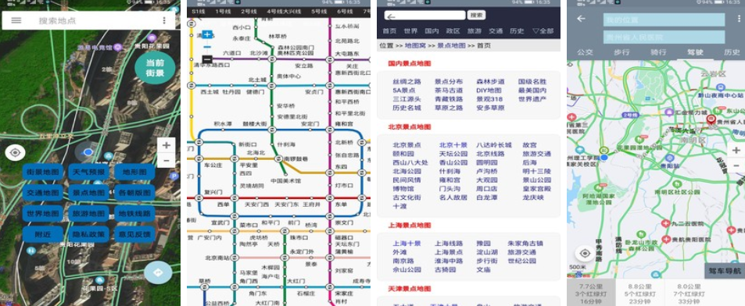
Task: Zoom in with satellite map plus button
Action: 166,145
